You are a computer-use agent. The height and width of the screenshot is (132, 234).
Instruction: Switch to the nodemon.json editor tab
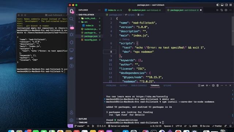[144, 10]
